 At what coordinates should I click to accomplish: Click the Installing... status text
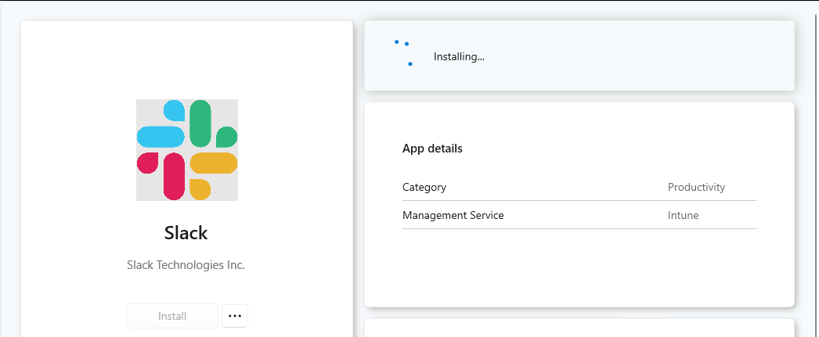(x=459, y=57)
